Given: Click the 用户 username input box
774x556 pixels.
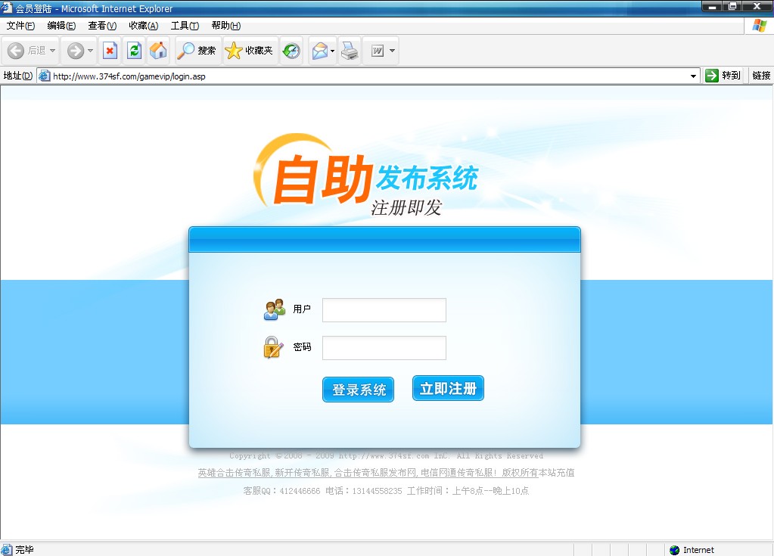Looking at the screenshot, I should 384,309.
